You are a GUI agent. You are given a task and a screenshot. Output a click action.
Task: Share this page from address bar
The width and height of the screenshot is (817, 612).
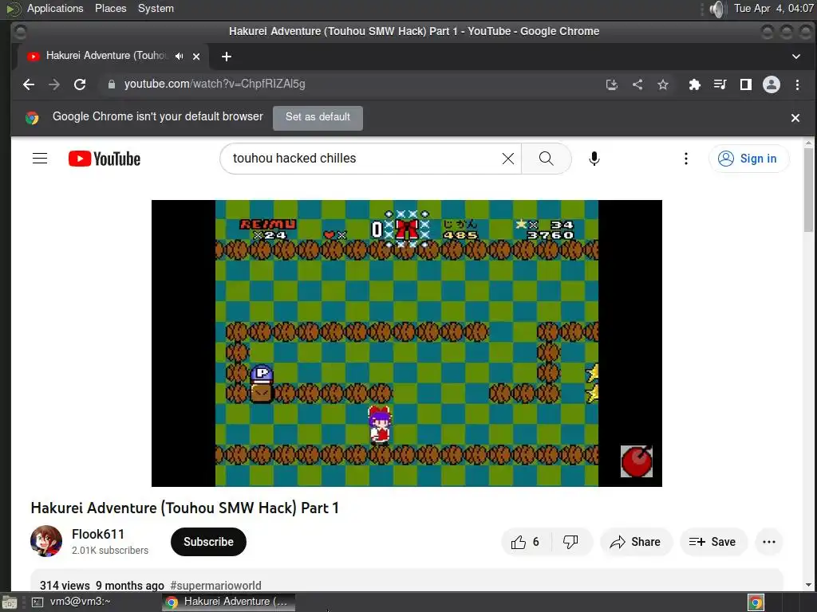coord(637,84)
